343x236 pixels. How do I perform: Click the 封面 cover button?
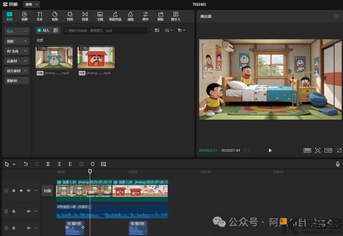click(47, 191)
